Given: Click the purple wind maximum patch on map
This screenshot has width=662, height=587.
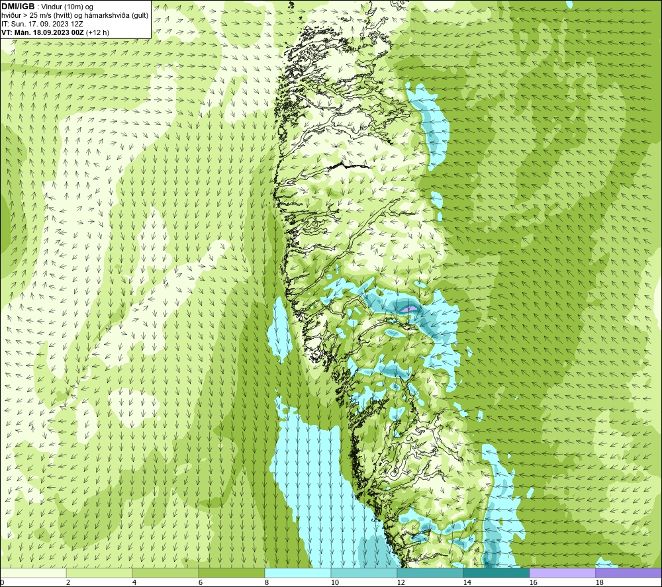Looking at the screenshot, I should coord(409,309).
